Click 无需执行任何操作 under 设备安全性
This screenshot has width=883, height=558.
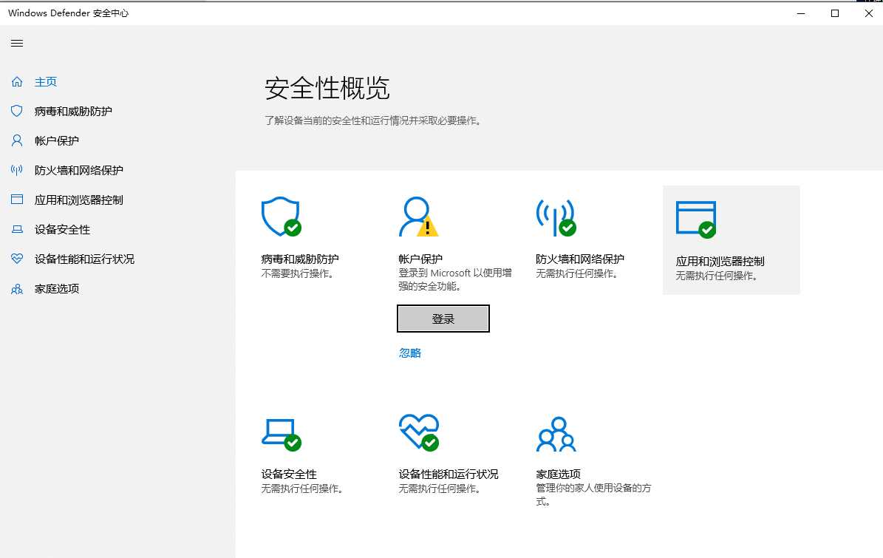302,489
